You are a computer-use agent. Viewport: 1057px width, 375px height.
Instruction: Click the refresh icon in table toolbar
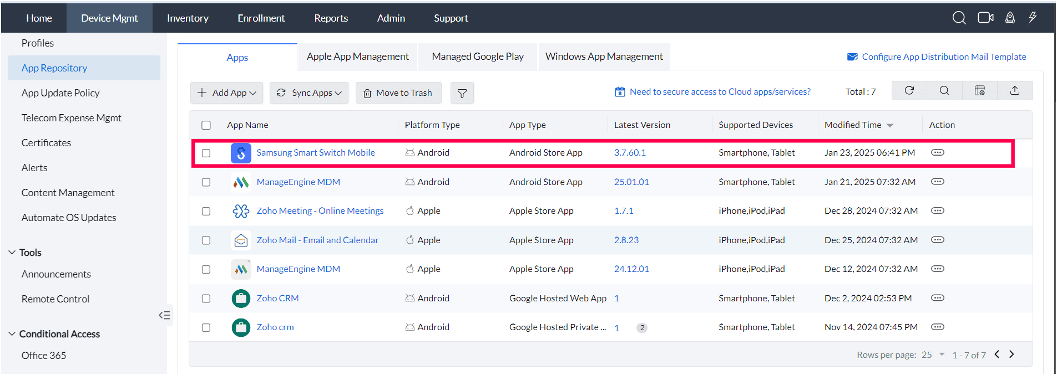(909, 91)
